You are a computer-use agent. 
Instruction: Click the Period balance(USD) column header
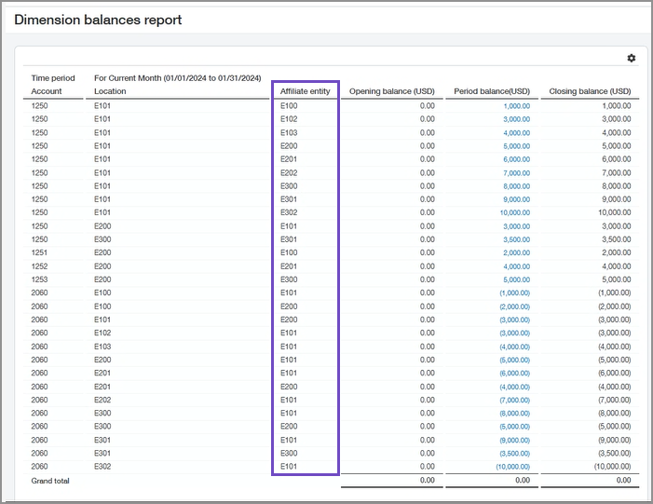click(492, 91)
